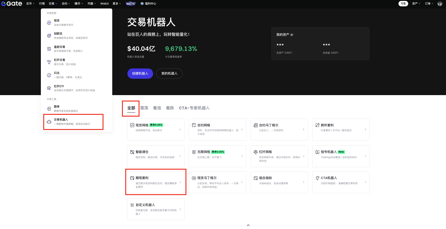The width and height of the screenshot is (446, 229).
Task: Click the 杠杆交易 margin trading scale icon
Action: (49, 62)
